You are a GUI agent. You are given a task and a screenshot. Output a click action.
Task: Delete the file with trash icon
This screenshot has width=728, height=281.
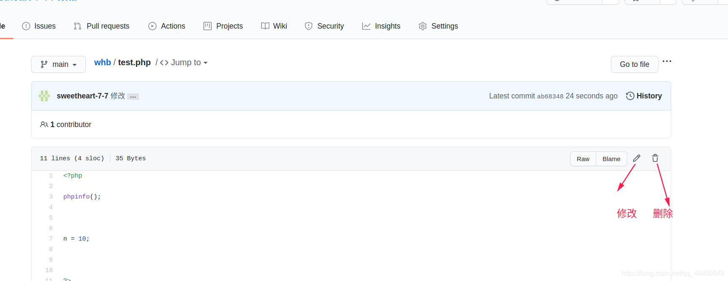click(x=655, y=158)
